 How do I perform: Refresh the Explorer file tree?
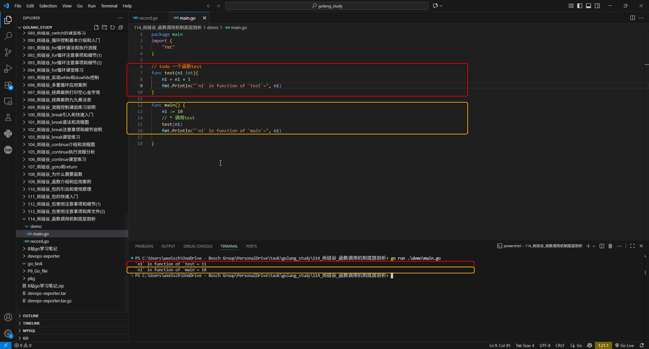(x=113, y=27)
